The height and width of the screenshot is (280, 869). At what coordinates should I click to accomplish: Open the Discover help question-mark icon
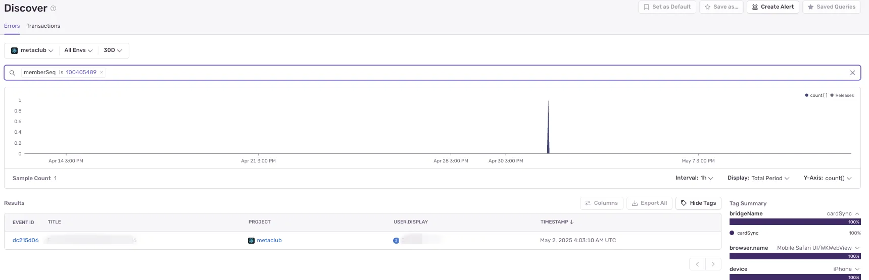[54, 9]
